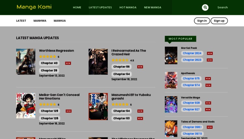Screen dimensions: 244x139
Task: Open the HOT MANGA menu item
Action: pyautogui.click(x=128, y=7)
